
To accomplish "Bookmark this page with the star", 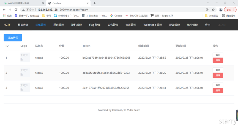I will [x=213, y=10].
